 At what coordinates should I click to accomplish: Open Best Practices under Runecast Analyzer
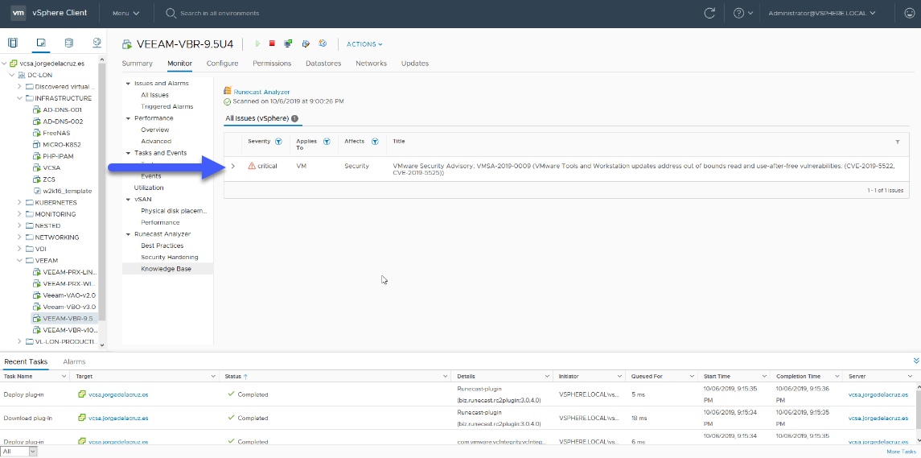click(x=162, y=246)
